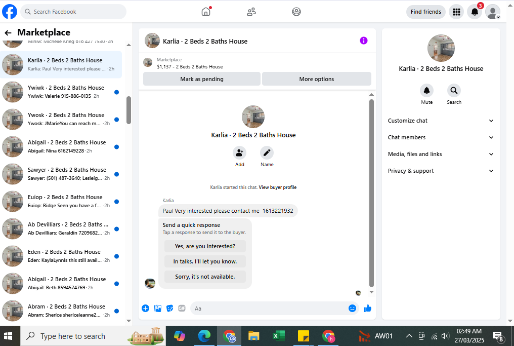Image resolution: width=514 pixels, height=346 pixels.
Task: Open Windows action center notifications
Action: (498, 336)
